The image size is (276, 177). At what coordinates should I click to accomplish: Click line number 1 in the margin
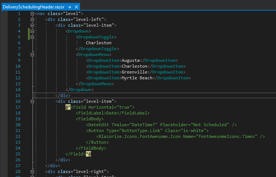(x=19, y=14)
